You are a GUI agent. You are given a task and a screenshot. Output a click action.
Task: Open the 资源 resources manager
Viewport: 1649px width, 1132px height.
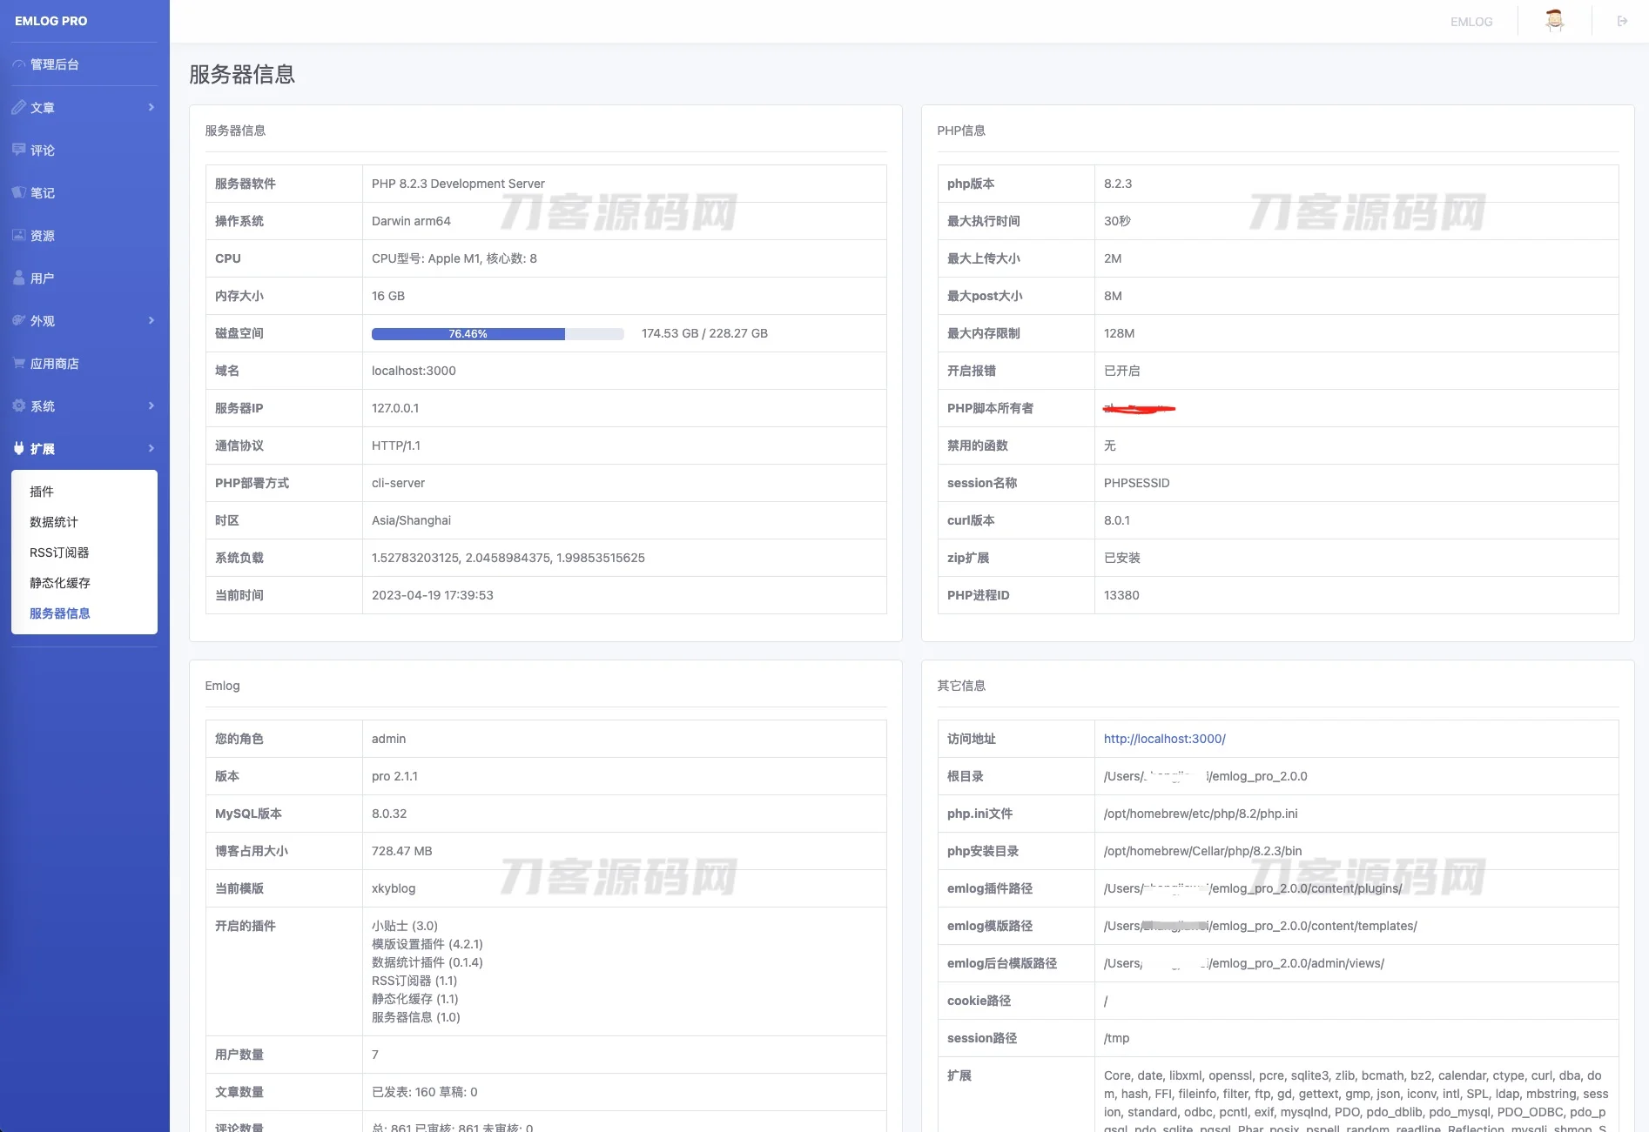pyautogui.click(x=18, y=235)
